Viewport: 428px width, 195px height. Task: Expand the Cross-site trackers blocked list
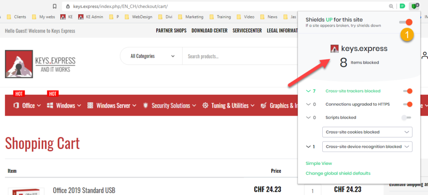click(x=308, y=91)
